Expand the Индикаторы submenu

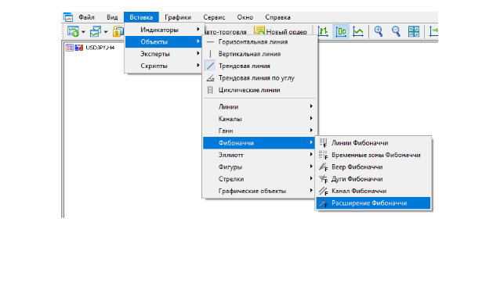tap(164, 30)
